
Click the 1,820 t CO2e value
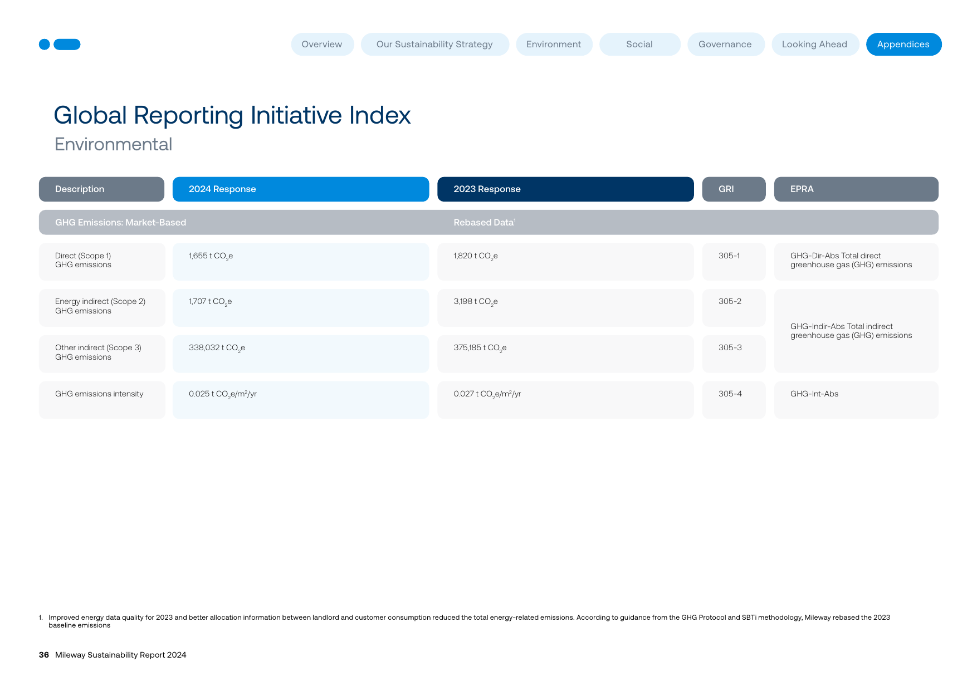476,256
